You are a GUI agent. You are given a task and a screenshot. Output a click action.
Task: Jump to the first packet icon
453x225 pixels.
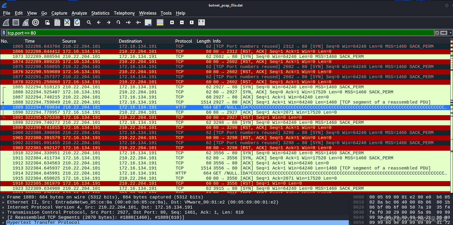point(128,22)
